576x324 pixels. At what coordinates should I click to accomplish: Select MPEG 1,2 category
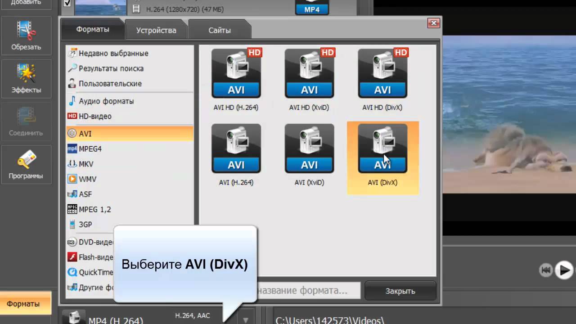pos(130,209)
